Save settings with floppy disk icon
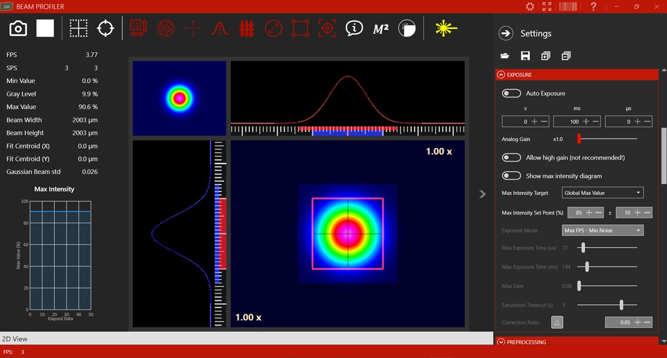The image size is (667, 358). [x=525, y=56]
